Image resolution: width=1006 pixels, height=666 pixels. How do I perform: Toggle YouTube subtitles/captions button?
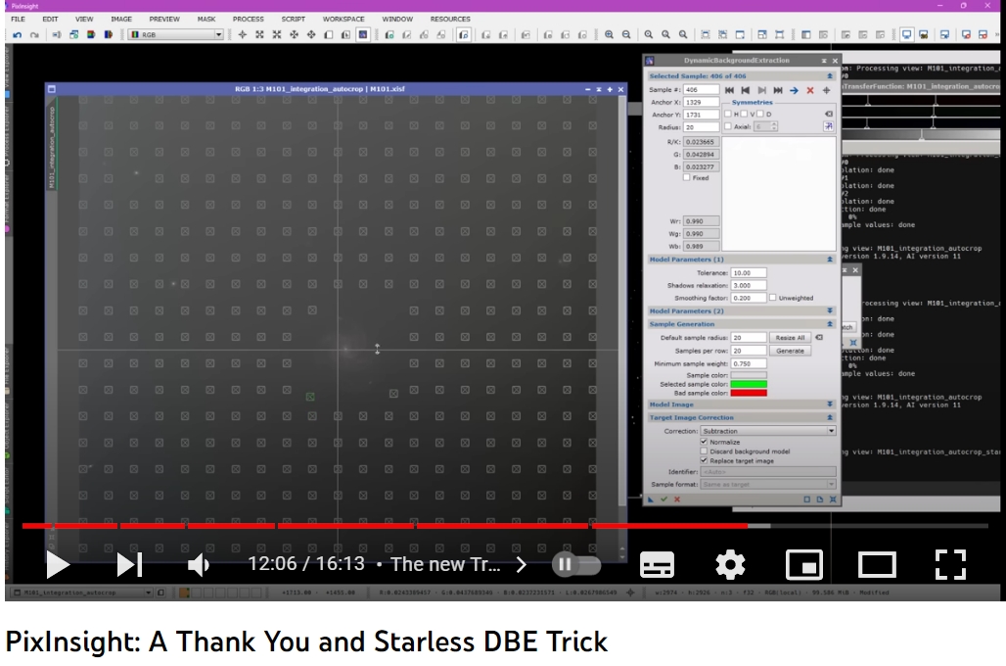pyautogui.click(x=657, y=565)
